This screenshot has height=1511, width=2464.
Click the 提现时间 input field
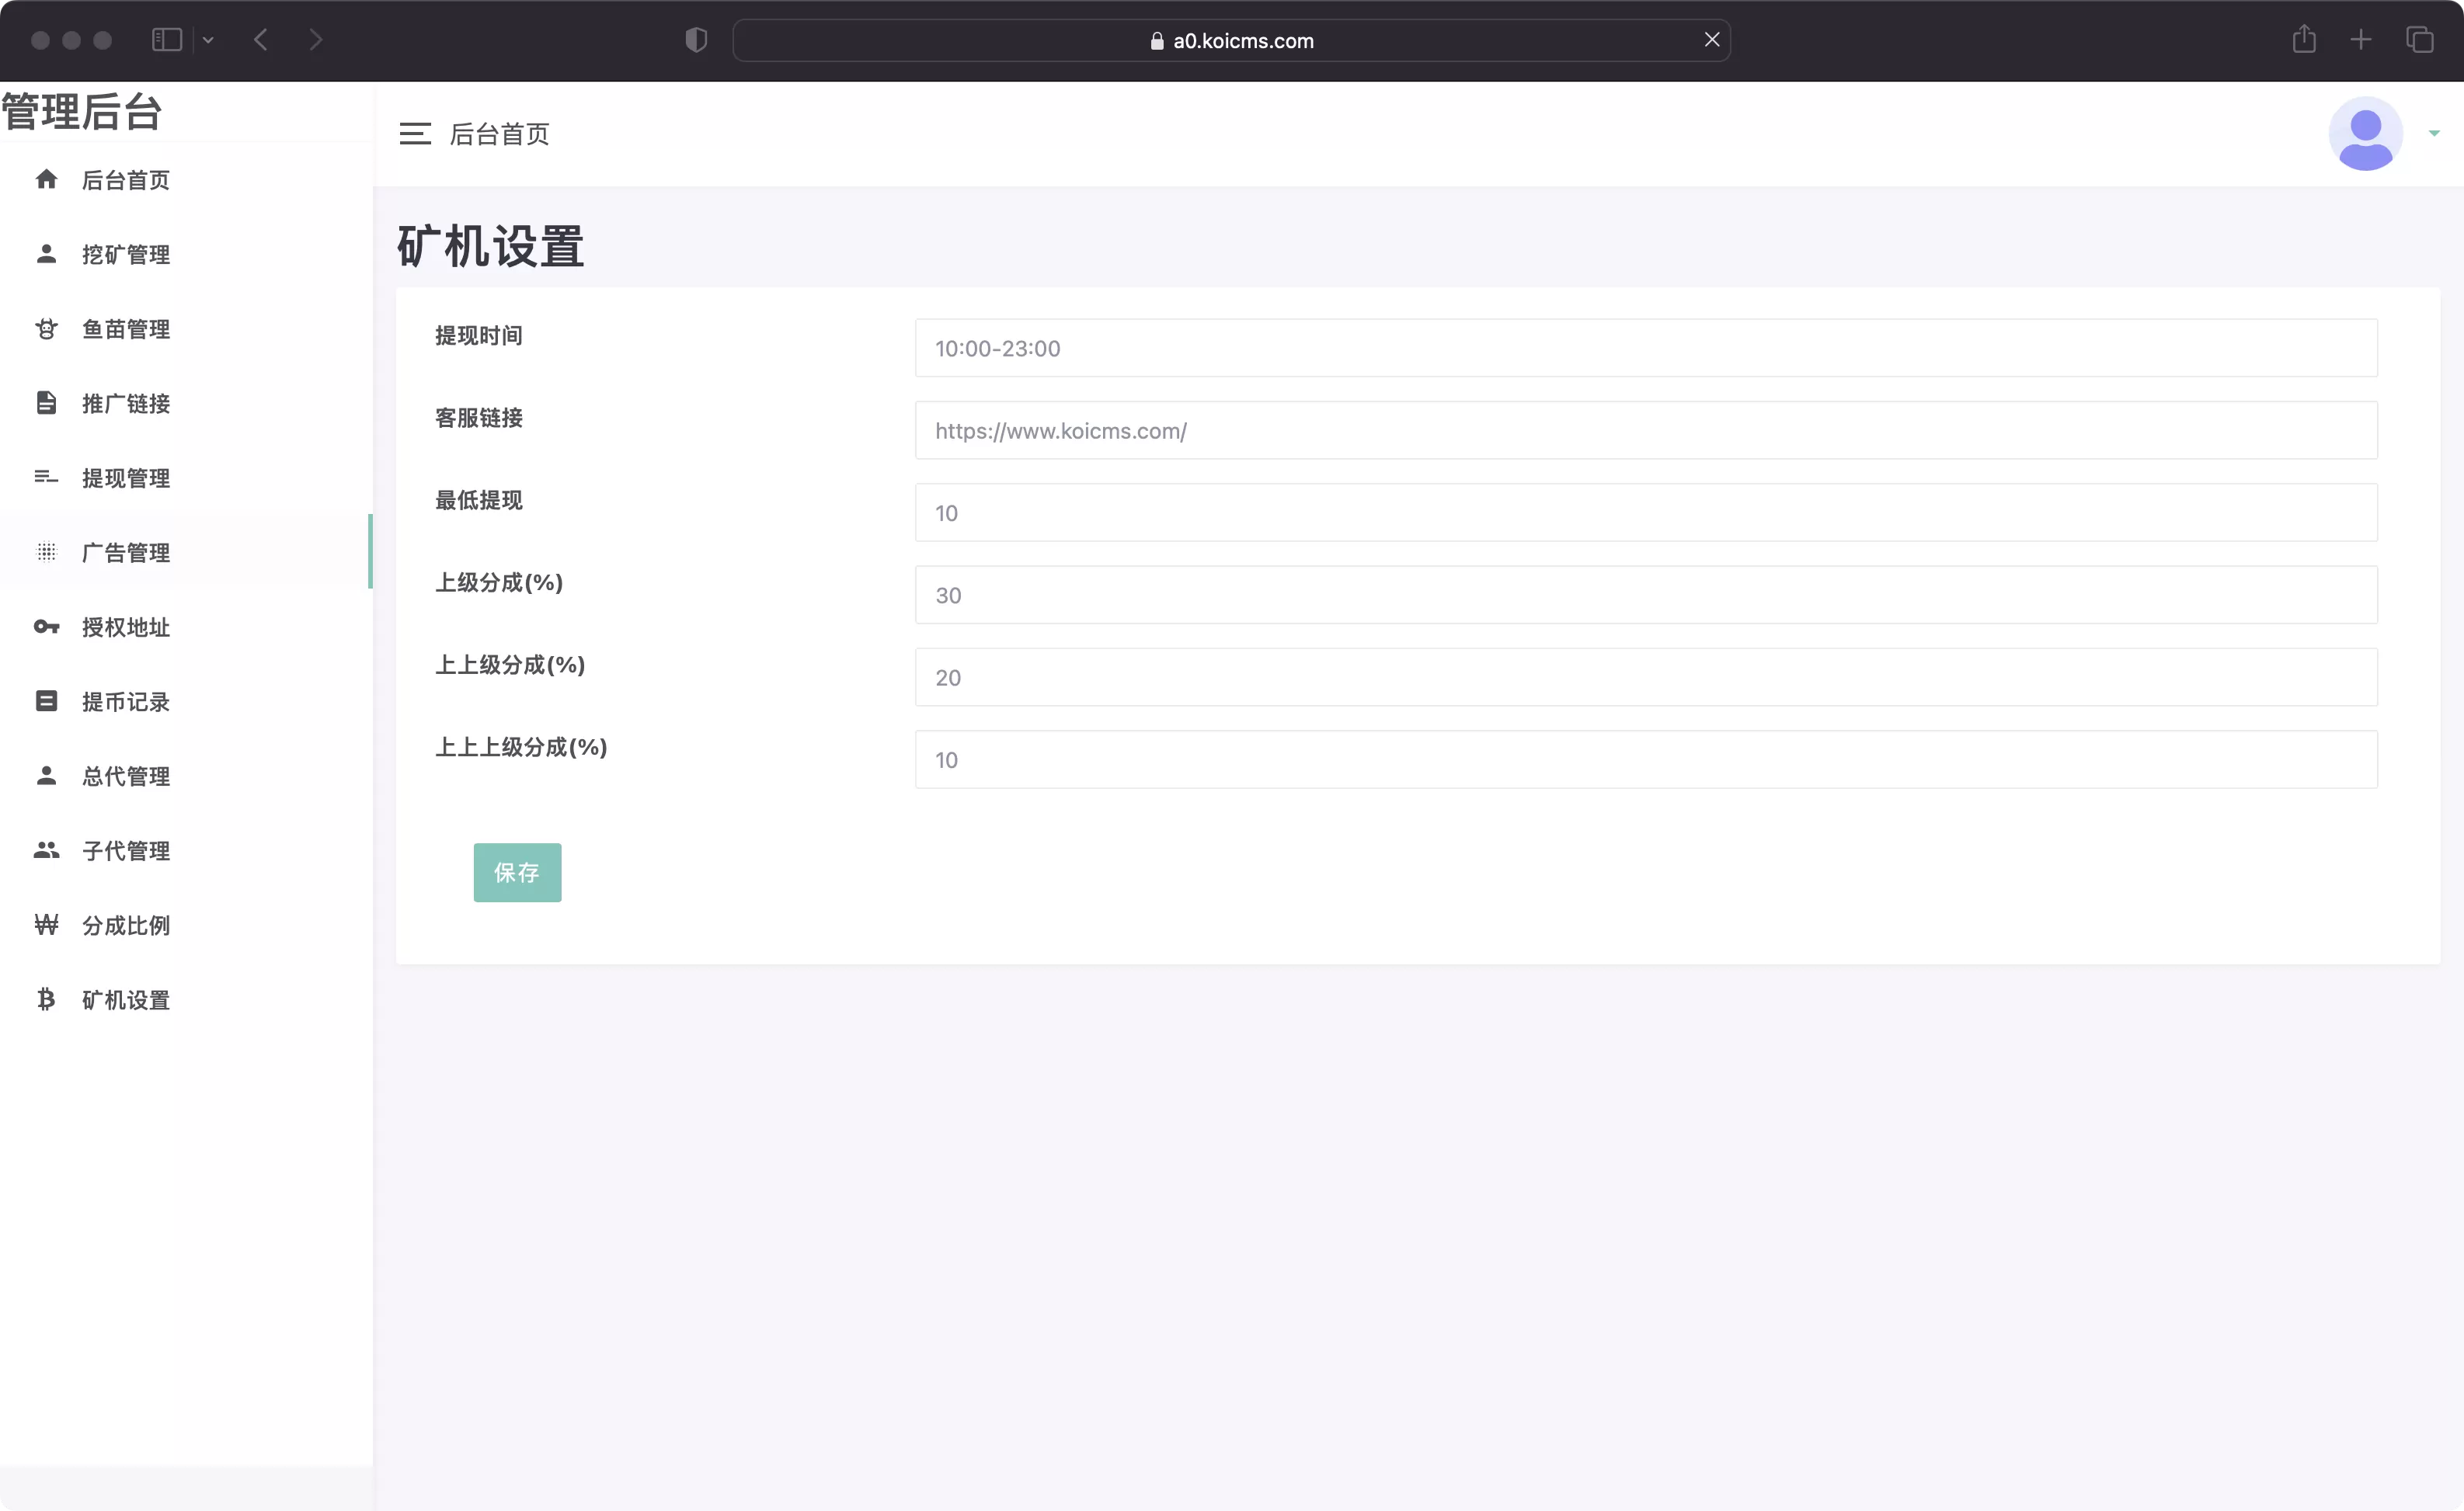pos(1645,346)
